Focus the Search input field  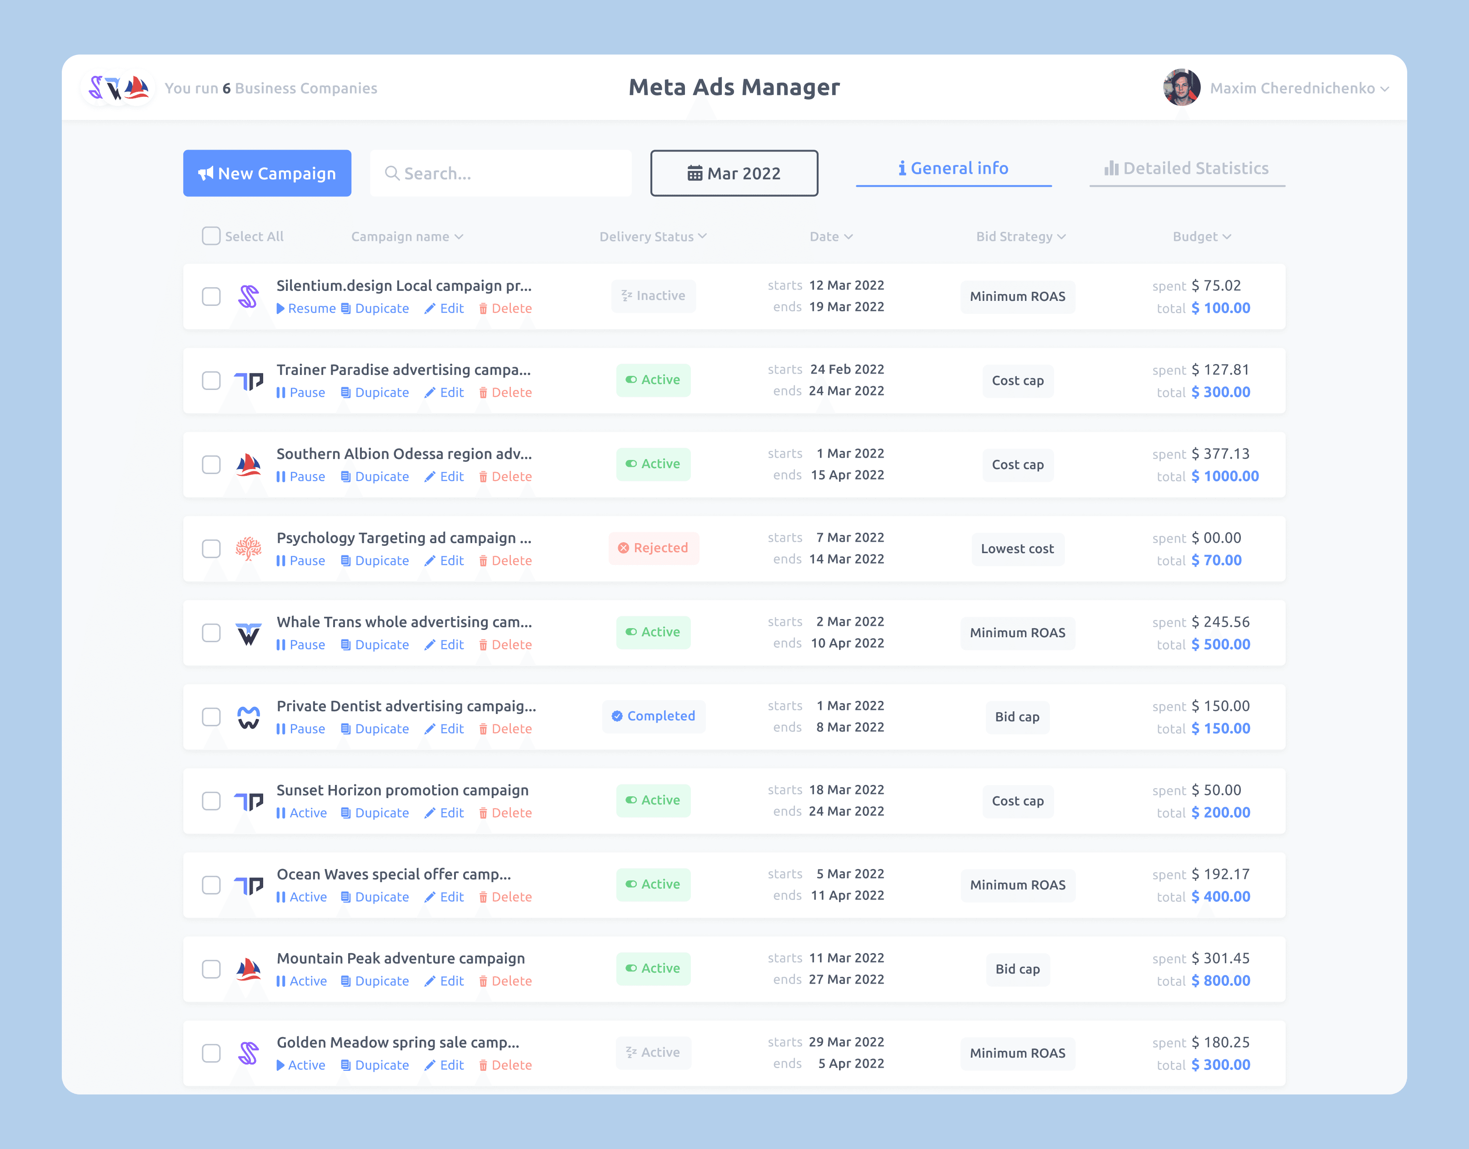pyautogui.click(x=501, y=174)
